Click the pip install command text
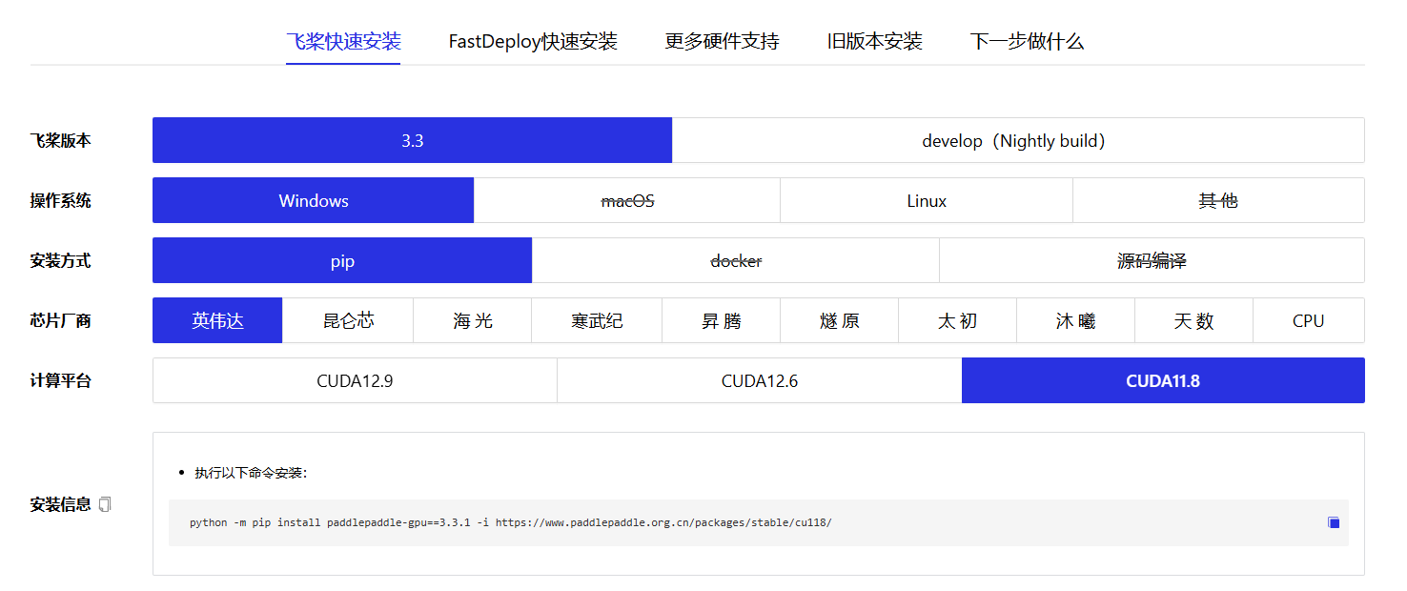This screenshot has height=591, width=1407. 510,522
